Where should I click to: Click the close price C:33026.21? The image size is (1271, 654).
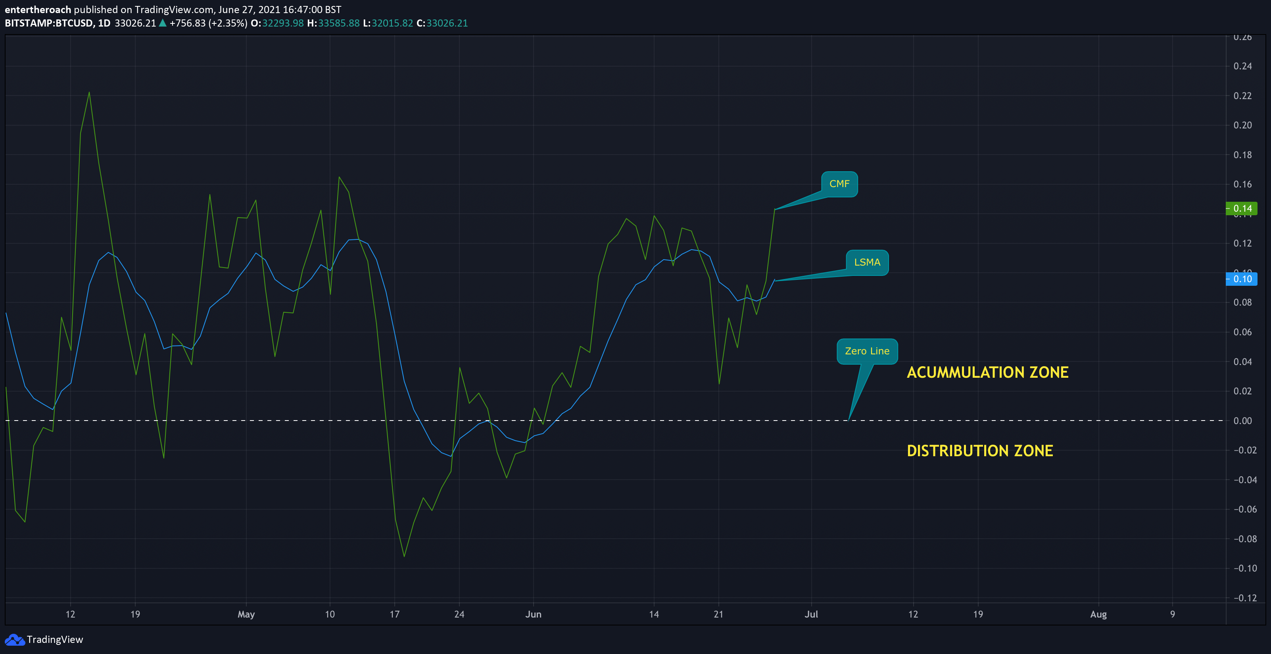pos(442,23)
